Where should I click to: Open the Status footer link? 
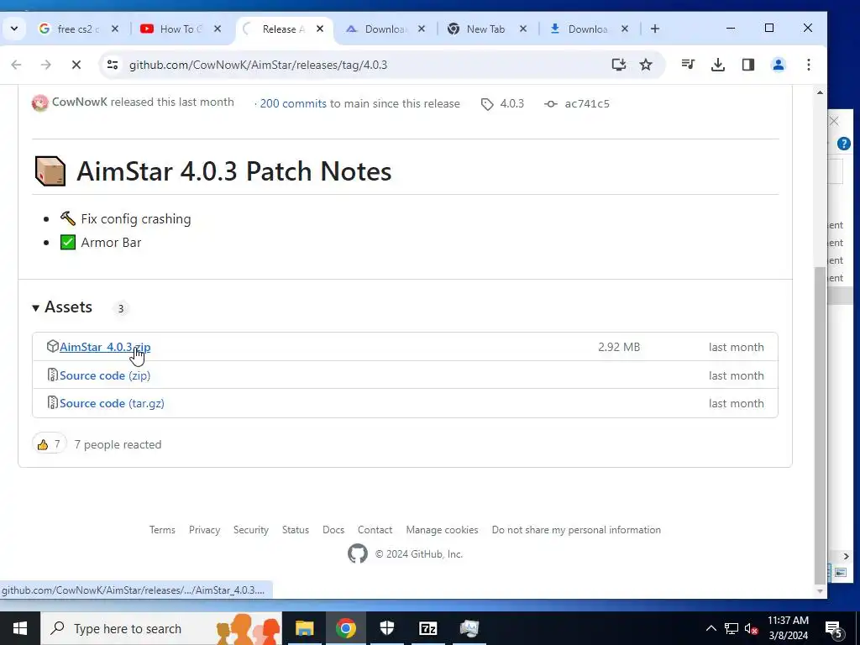click(296, 530)
